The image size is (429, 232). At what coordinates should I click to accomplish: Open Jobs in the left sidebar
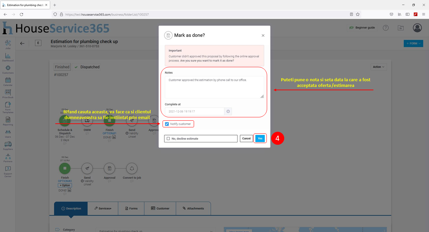(x=8, y=44)
